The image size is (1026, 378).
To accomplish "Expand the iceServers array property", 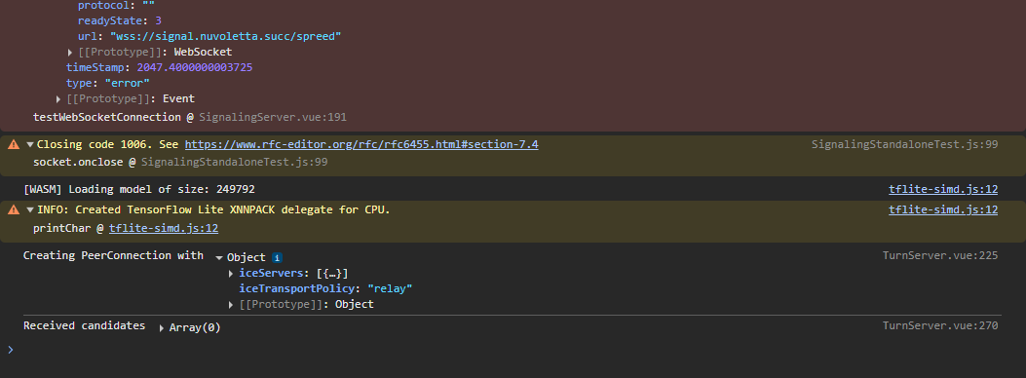I will [231, 274].
